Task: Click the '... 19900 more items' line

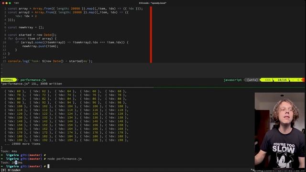Action: point(22,144)
